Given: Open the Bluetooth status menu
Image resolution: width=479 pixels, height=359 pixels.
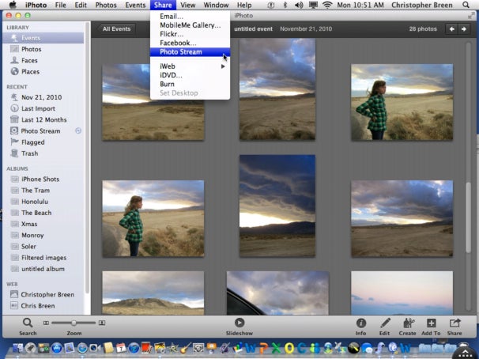Looking at the screenshot, I should [x=285, y=5].
